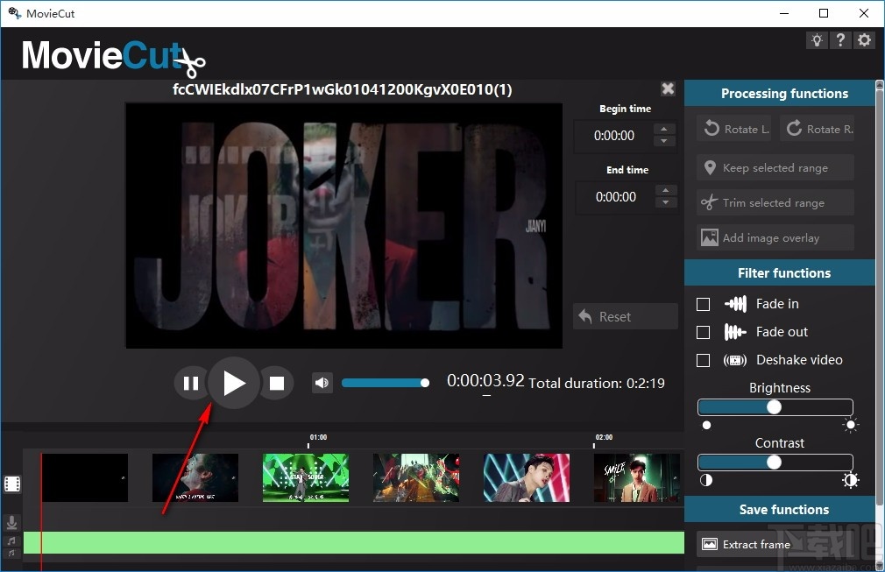
Task: Click the Total duration: 0:2:19 text
Action: (597, 384)
